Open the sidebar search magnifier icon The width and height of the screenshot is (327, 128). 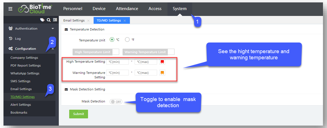pyautogui.click(x=49, y=20)
